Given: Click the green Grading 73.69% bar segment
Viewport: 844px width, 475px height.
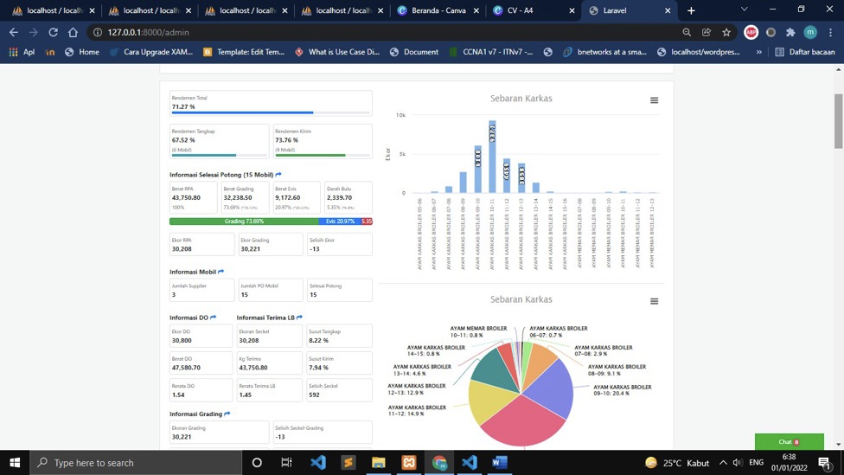Looking at the screenshot, I should [x=244, y=221].
